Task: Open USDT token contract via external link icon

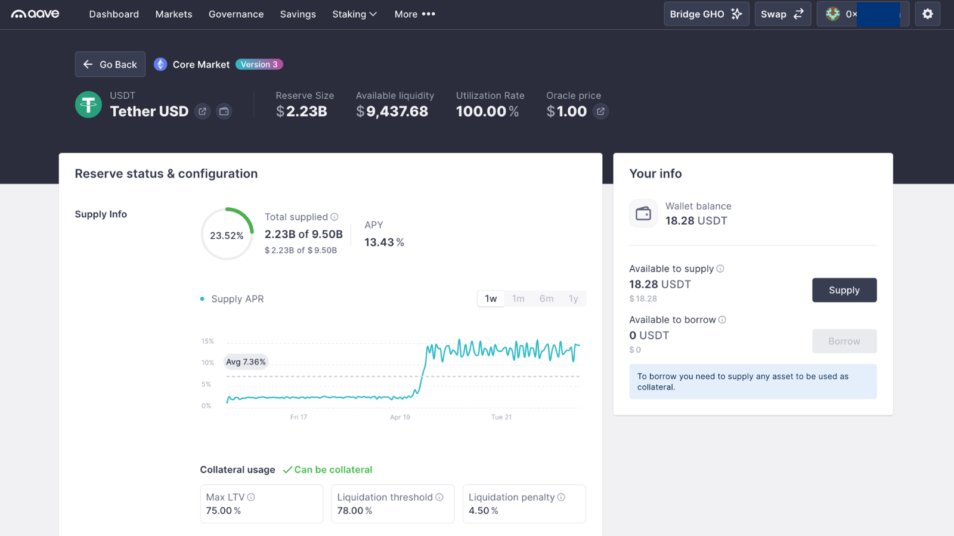Action: (x=202, y=111)
